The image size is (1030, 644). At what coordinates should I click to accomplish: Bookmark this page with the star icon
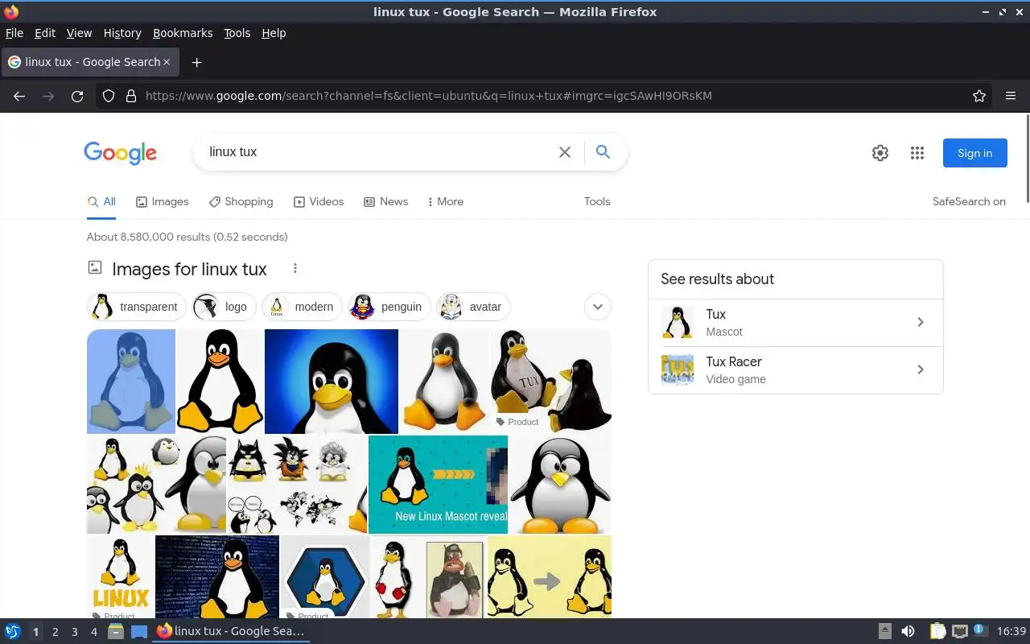point(979,96)
